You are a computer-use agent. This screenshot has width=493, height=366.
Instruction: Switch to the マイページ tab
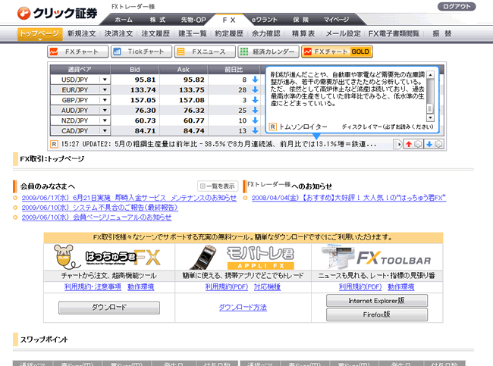point(336,20)
